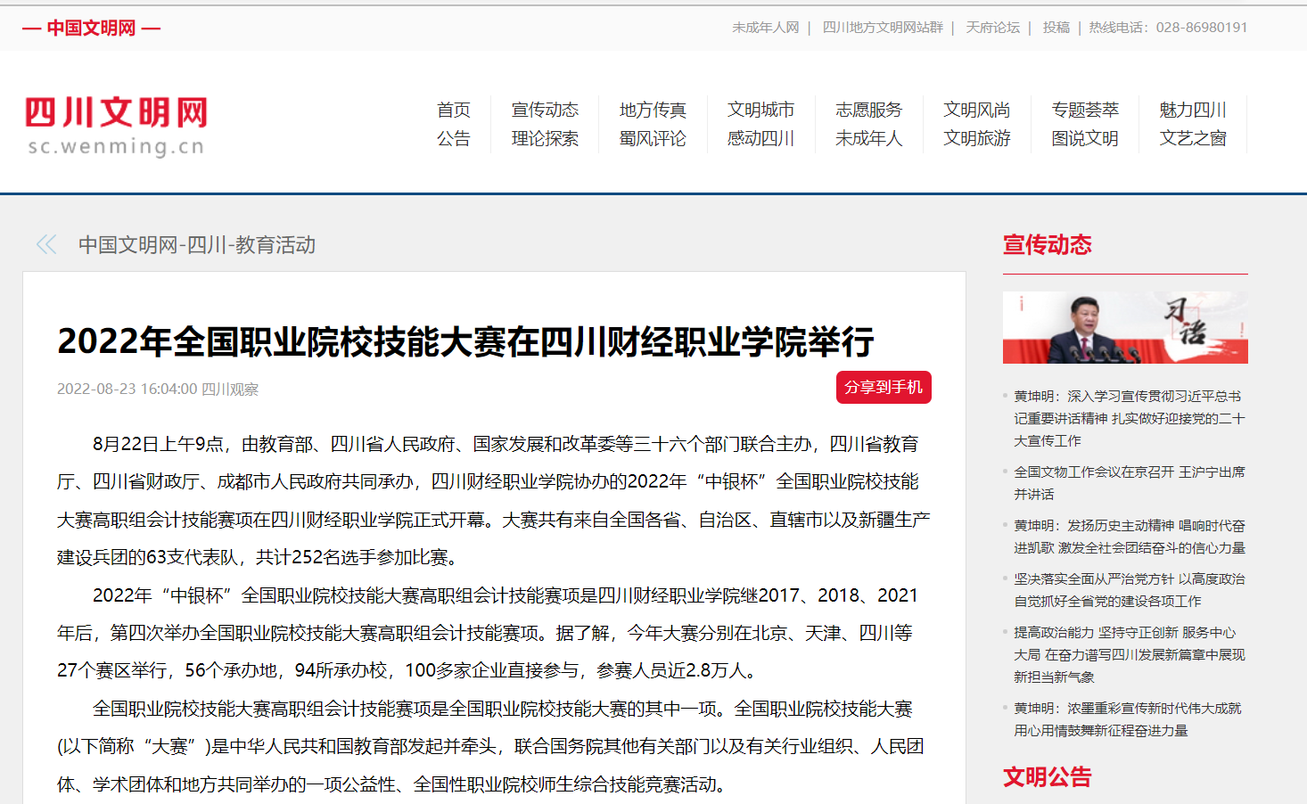Viewport: 1307px width, 804px height.
Task: Select the 理论探索 navigation tab
Action: tap(545, 140)
